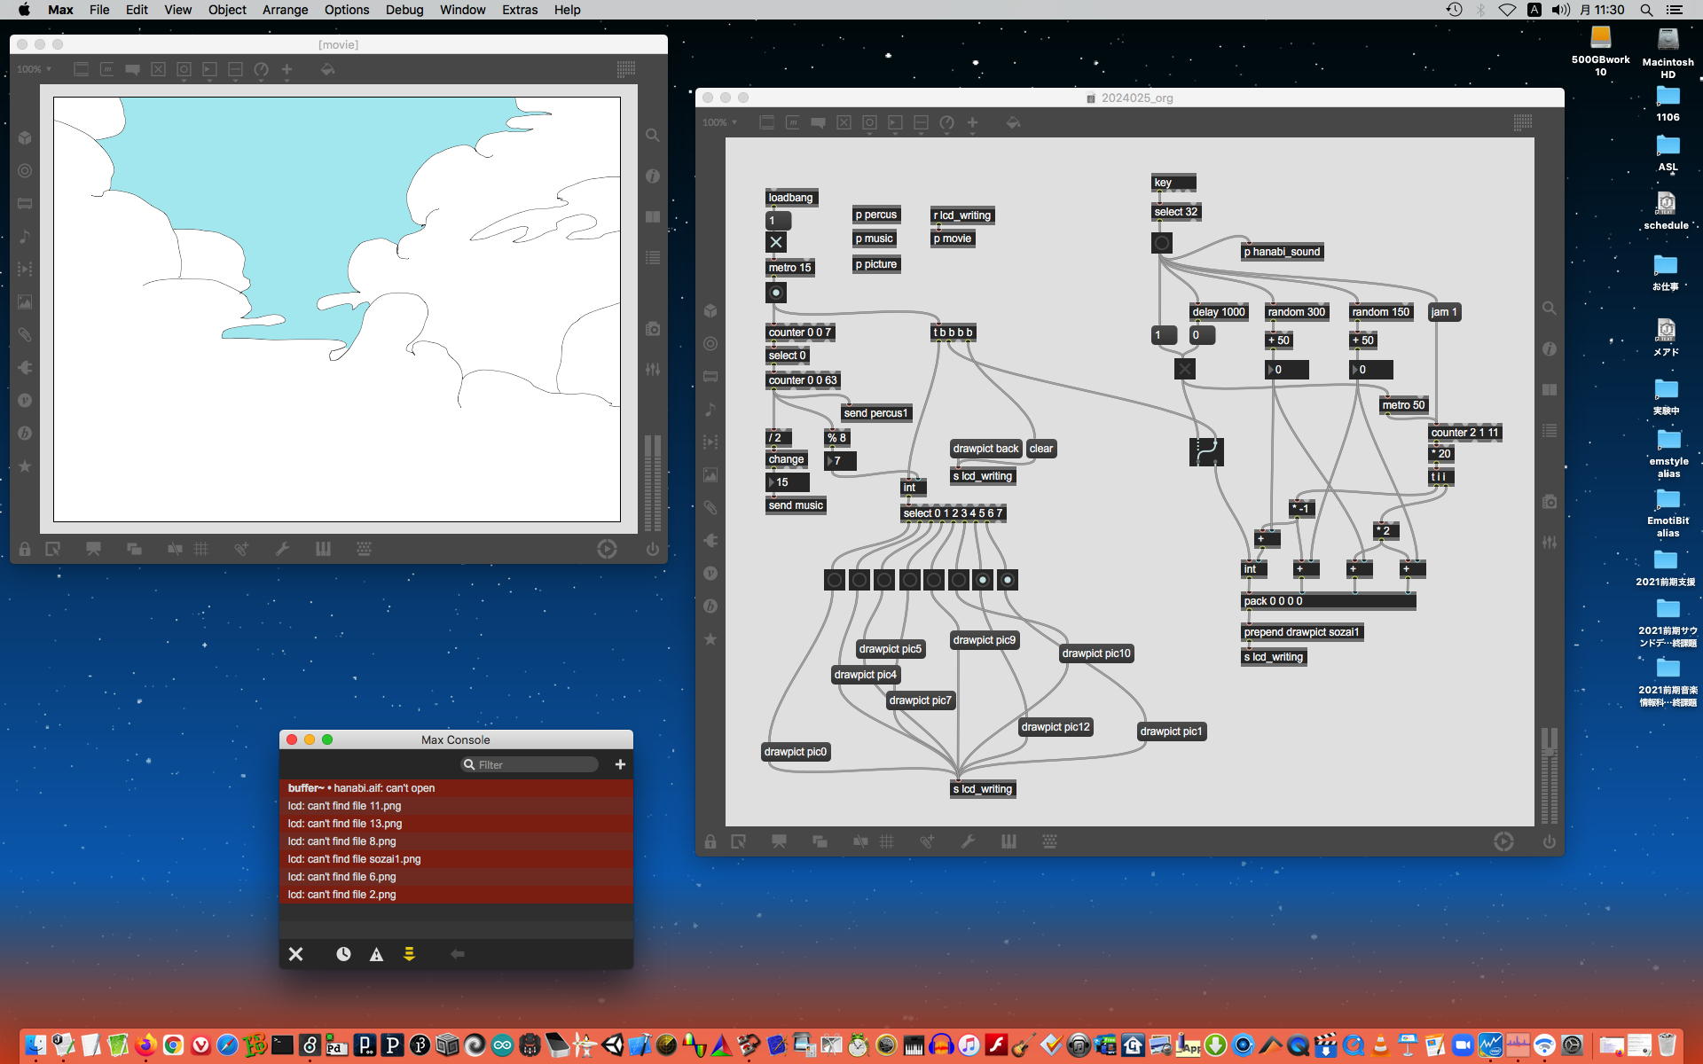Click the 'clear' message box
Viewport: 1703px width, 1064px height.
click(1041, 449)
